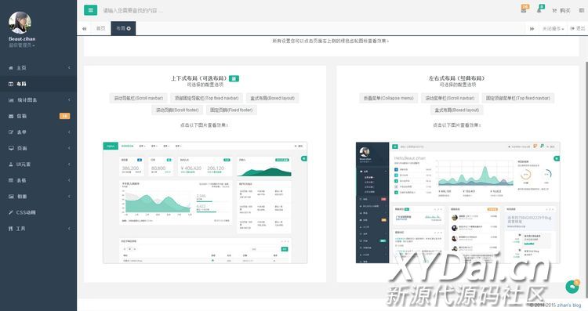The width and height of the screenshot is (588, 311).
Task: Click the 购买 shopping cart link
Action: click(561, 10)
